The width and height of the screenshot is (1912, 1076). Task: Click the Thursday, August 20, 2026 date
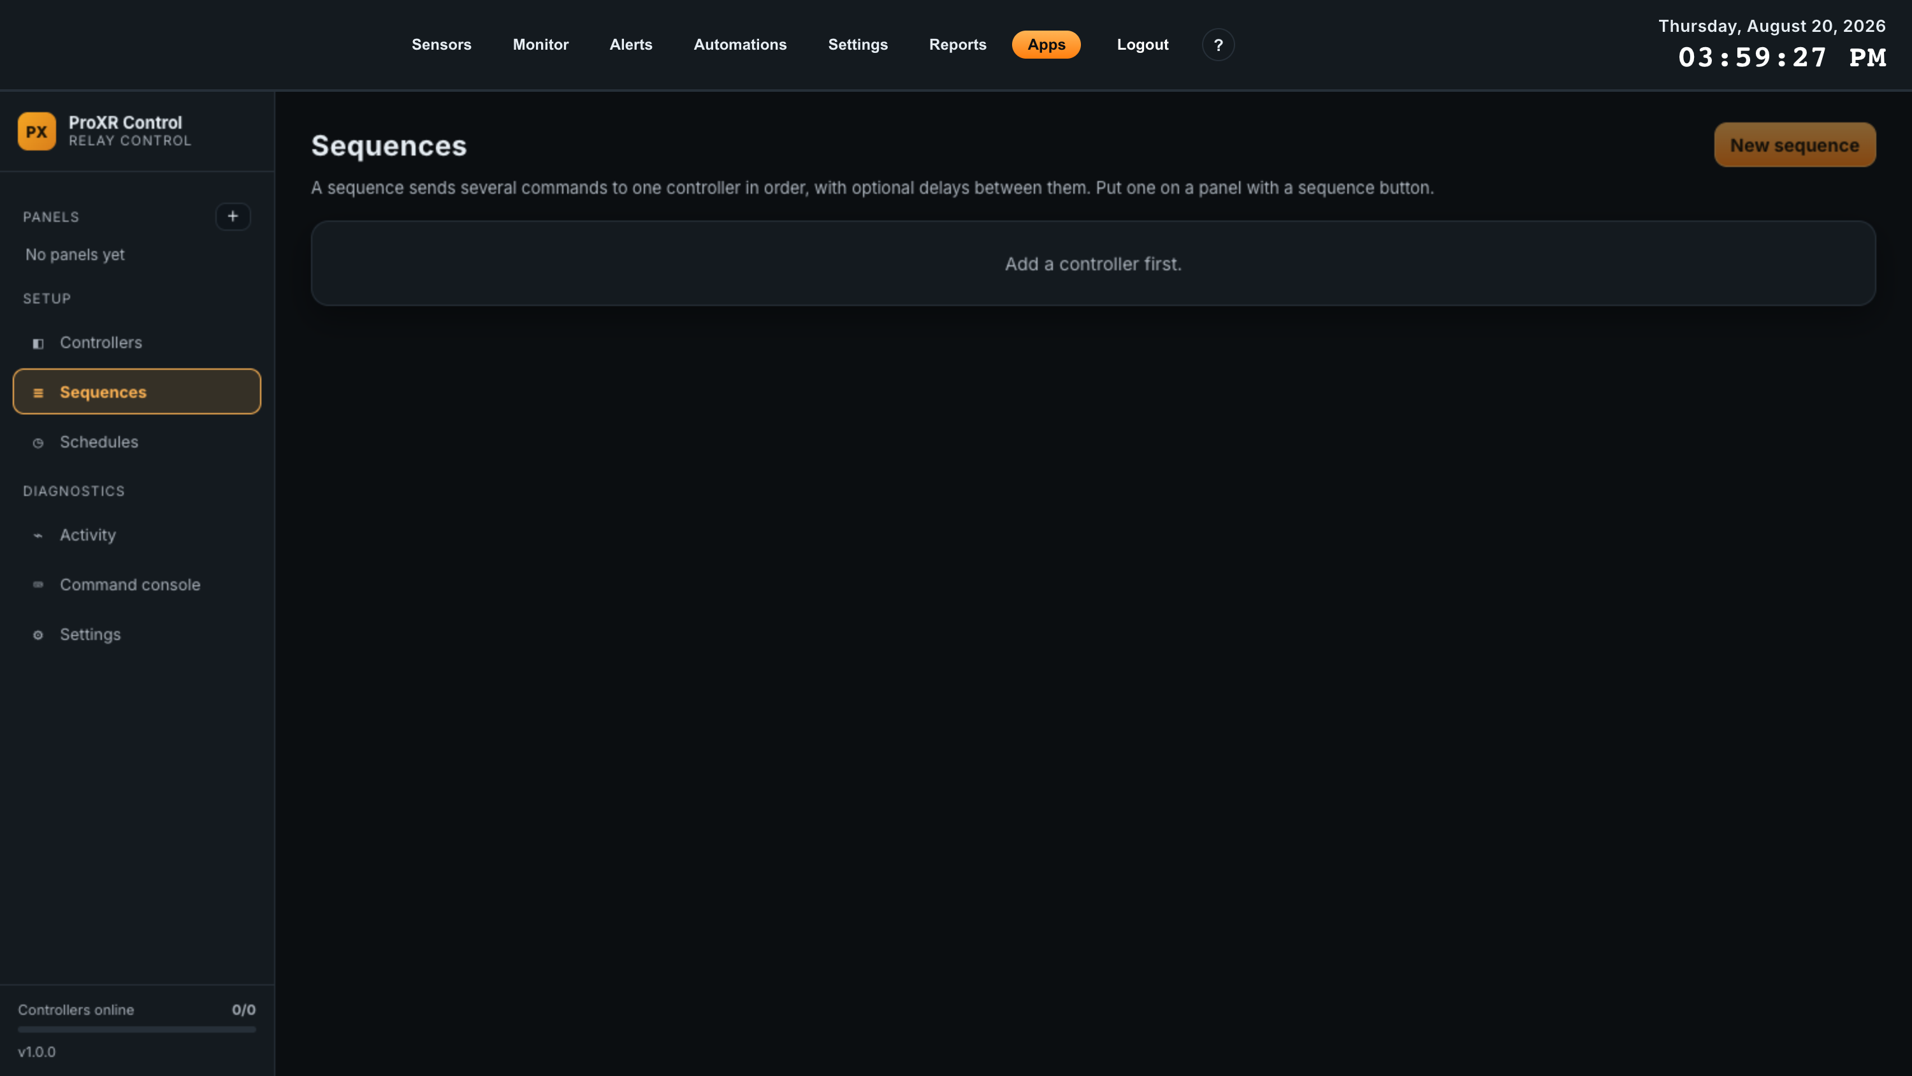[1772, 26]
